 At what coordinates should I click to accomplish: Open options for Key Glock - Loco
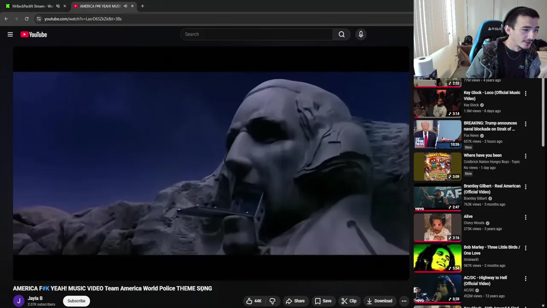(526, 93)
